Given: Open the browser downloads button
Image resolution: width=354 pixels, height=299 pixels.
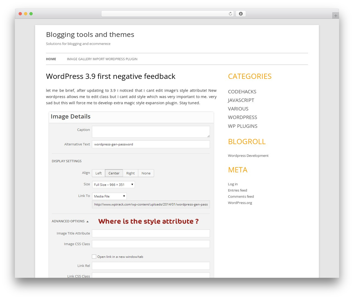Looking at the screenshot, I should pos(241,14).
